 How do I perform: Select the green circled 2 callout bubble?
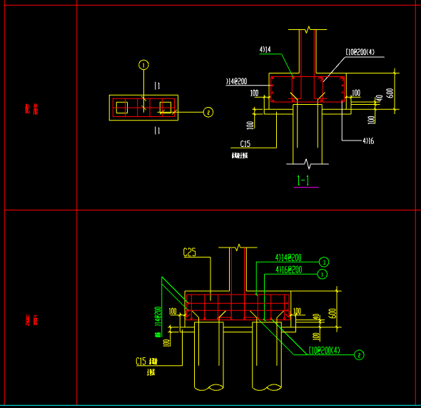click(359, 355)
